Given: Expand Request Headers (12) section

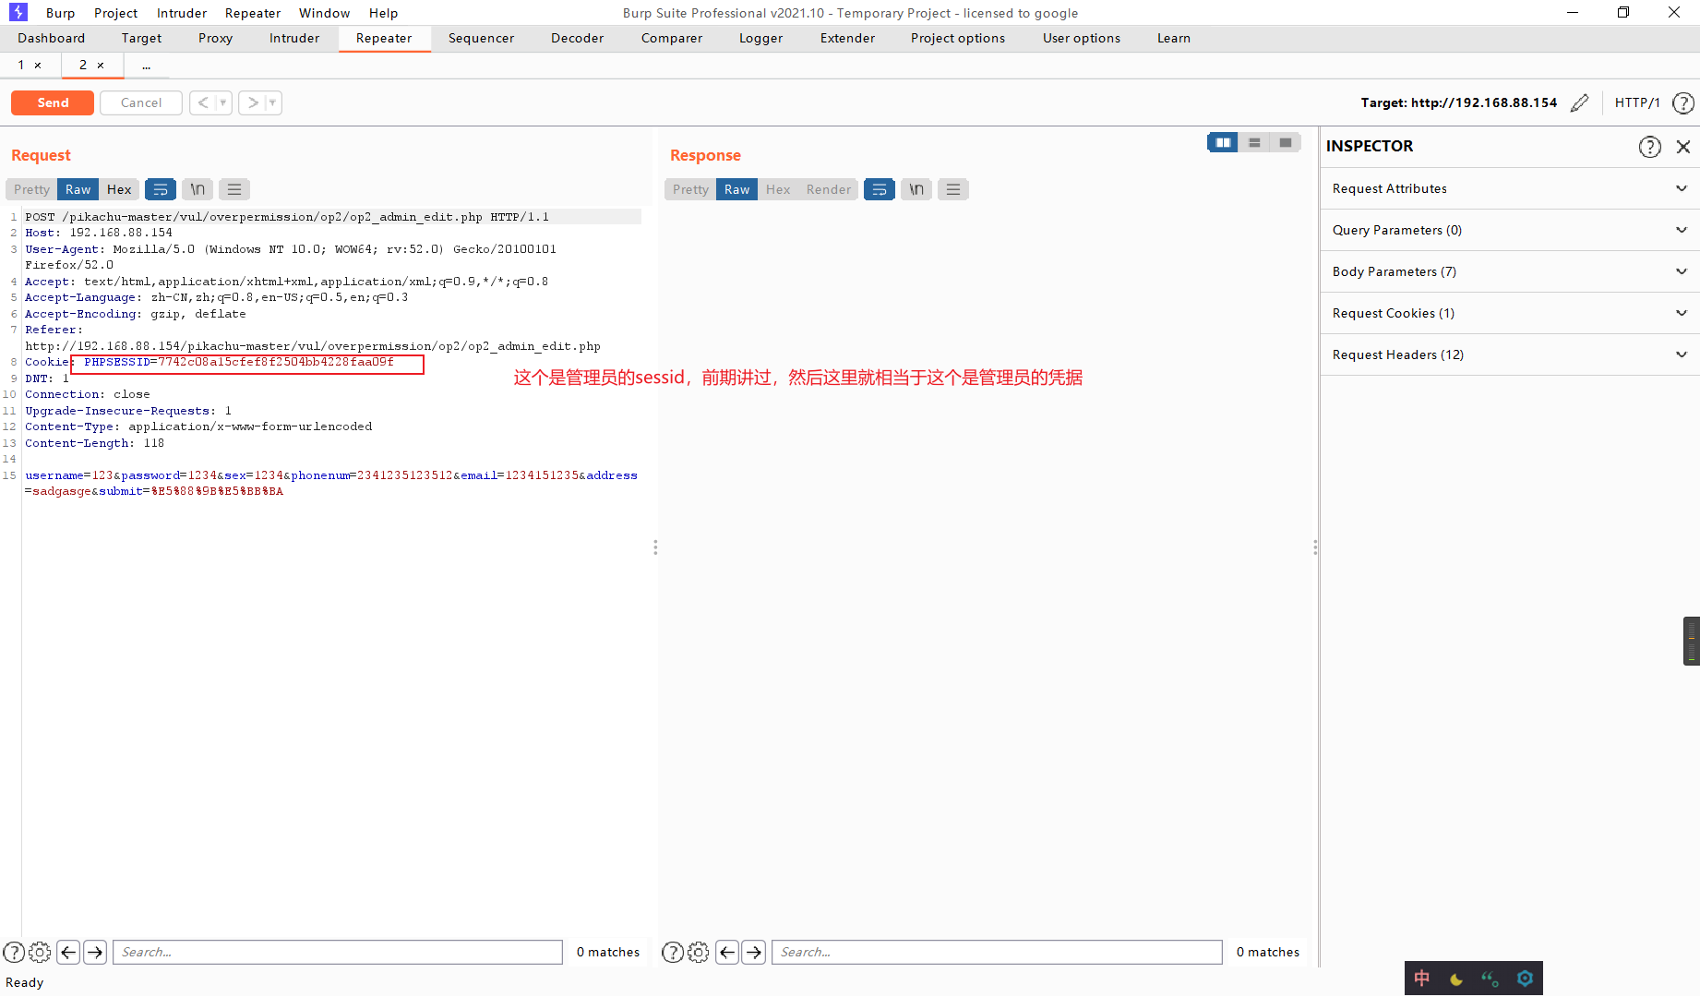Looking at the screenshot, I should pos(1510,354).
